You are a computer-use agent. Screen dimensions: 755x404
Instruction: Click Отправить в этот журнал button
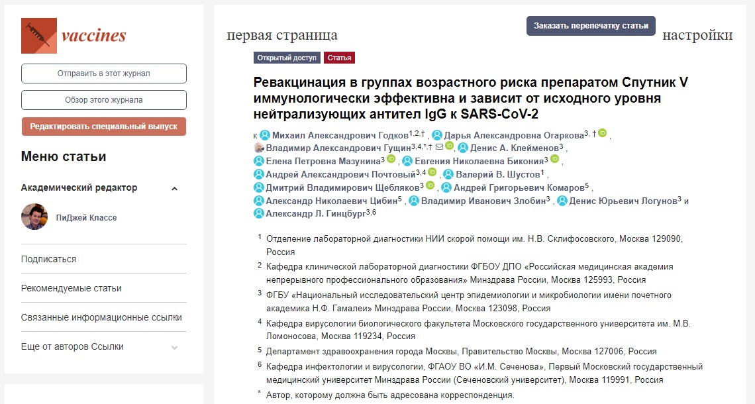103,74
